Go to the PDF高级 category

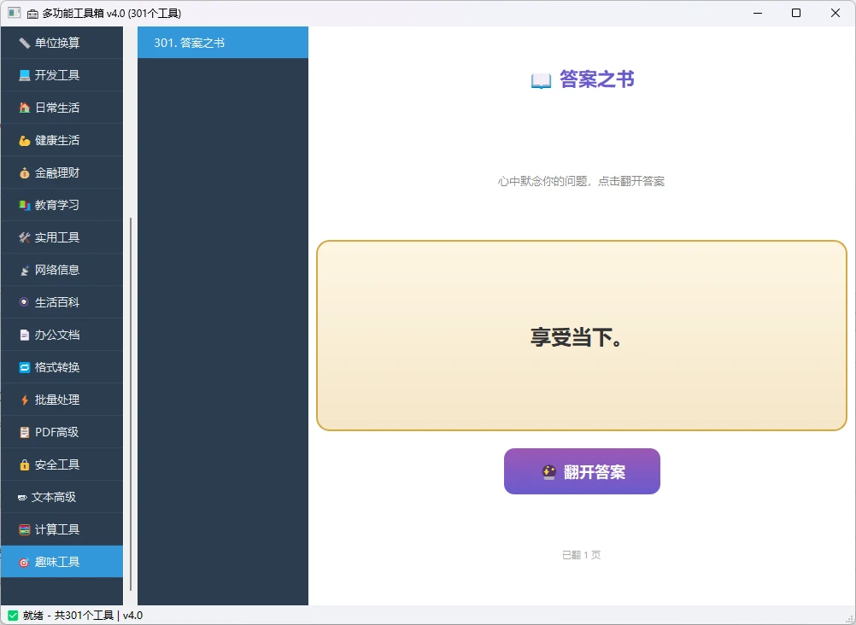[x=62, y=432]
